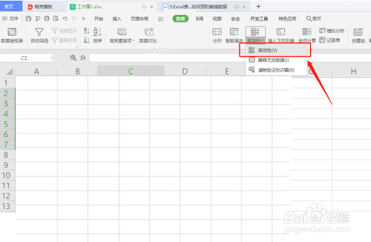
Task: Click 插入下拉列表 insert dropdown list
Action: 281,36
